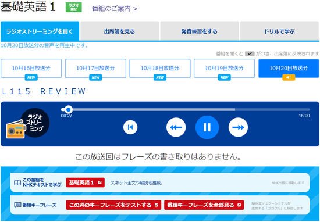
Task: Click the ラジオストリーミング round logo
Action: [35, 123]
